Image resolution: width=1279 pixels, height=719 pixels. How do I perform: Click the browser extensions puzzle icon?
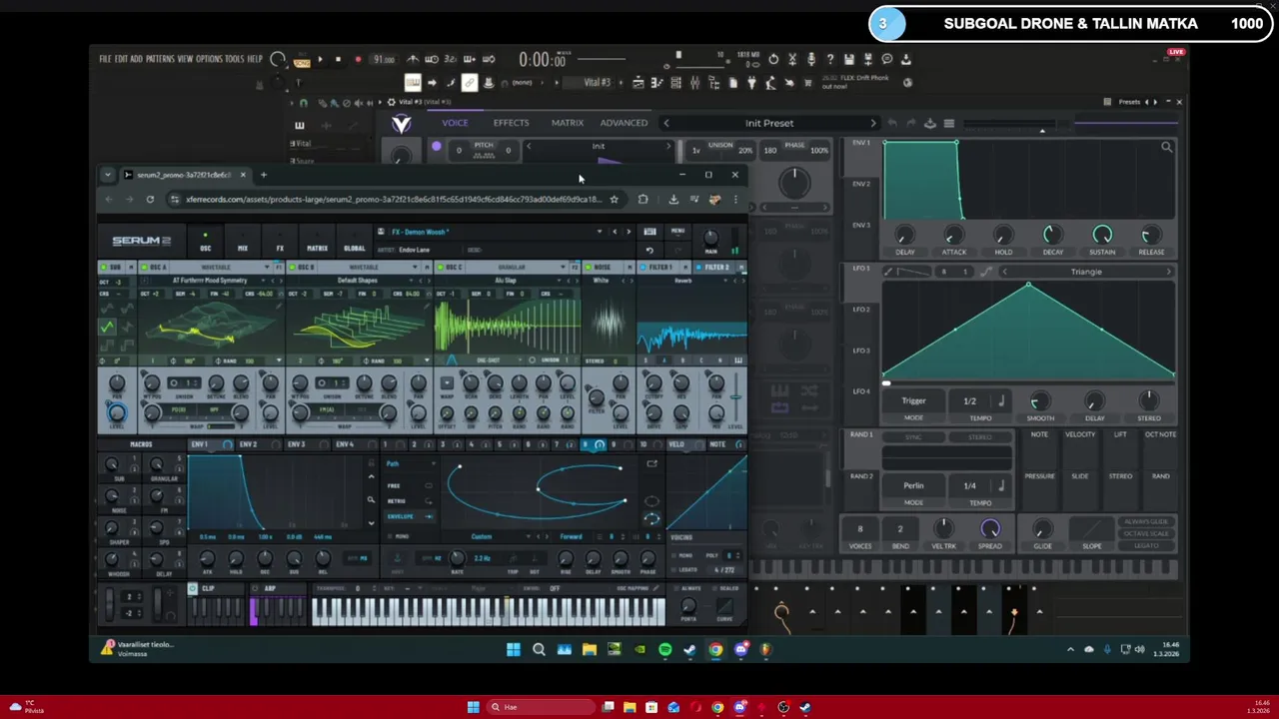coord(642,200)
